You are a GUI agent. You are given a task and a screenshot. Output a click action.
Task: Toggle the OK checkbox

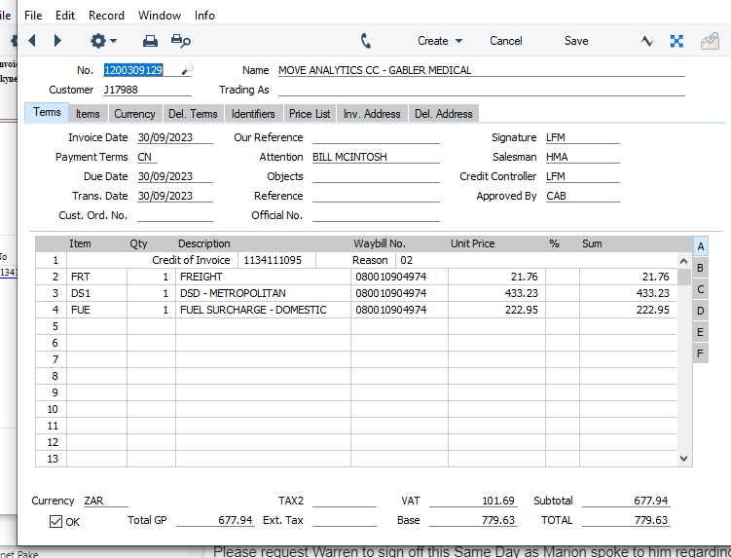click(55, 521)
